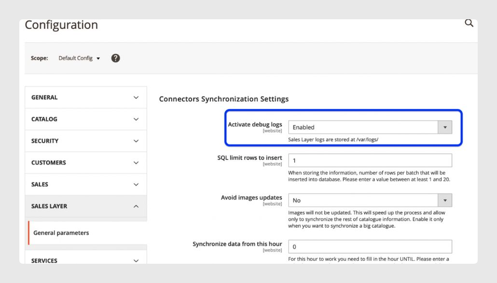Viewport: 497px width, 283px height.
Task: Click the Avoid images updates arrow button
Action: click(x=445, y=201)
